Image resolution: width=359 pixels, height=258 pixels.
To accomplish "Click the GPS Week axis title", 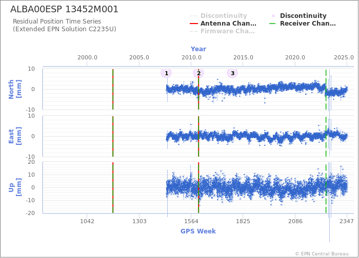I will pyautogui.click(x=198, y=231).
